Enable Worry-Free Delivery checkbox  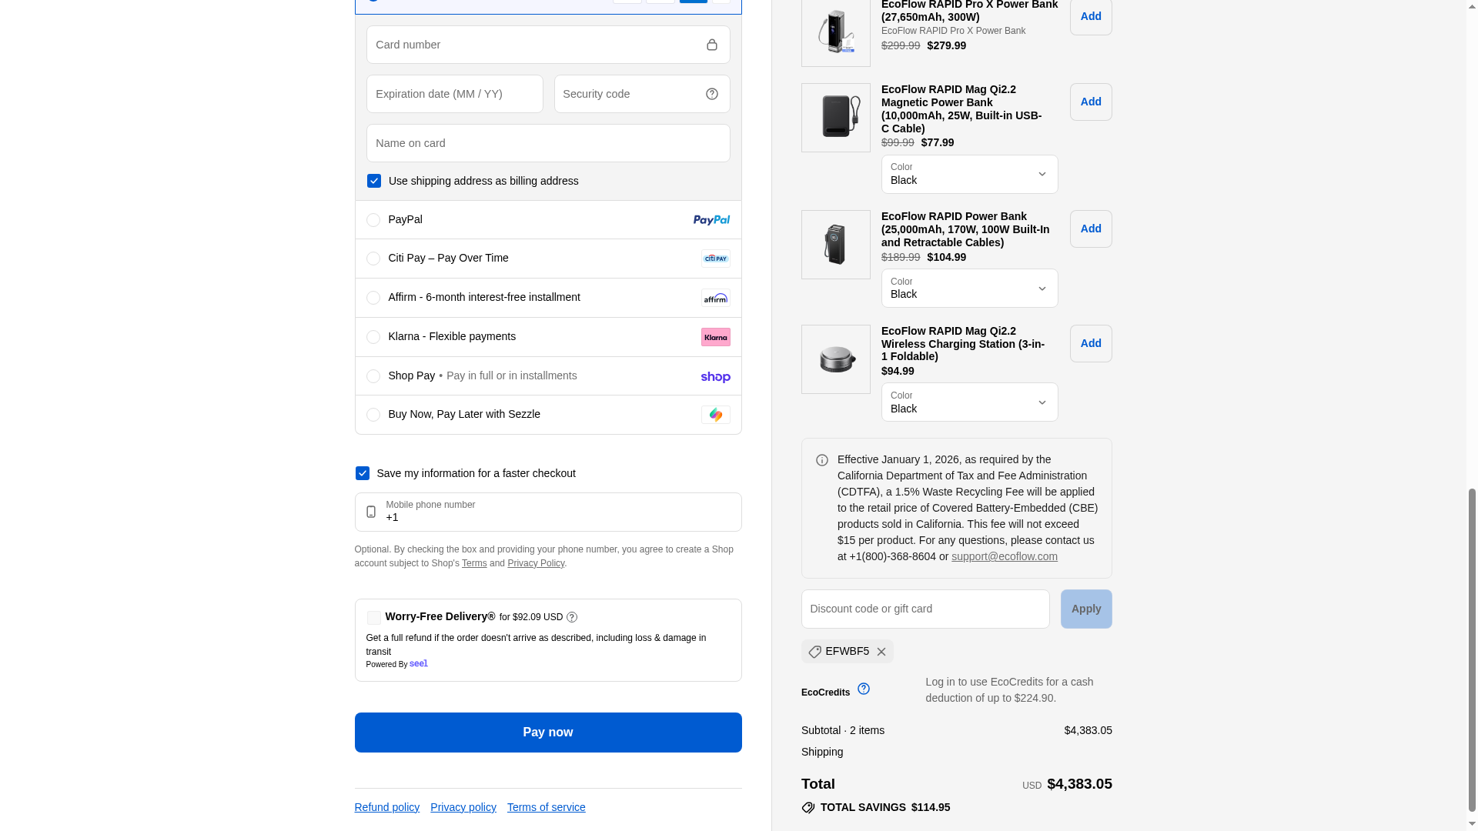click(x=374, y=618)
